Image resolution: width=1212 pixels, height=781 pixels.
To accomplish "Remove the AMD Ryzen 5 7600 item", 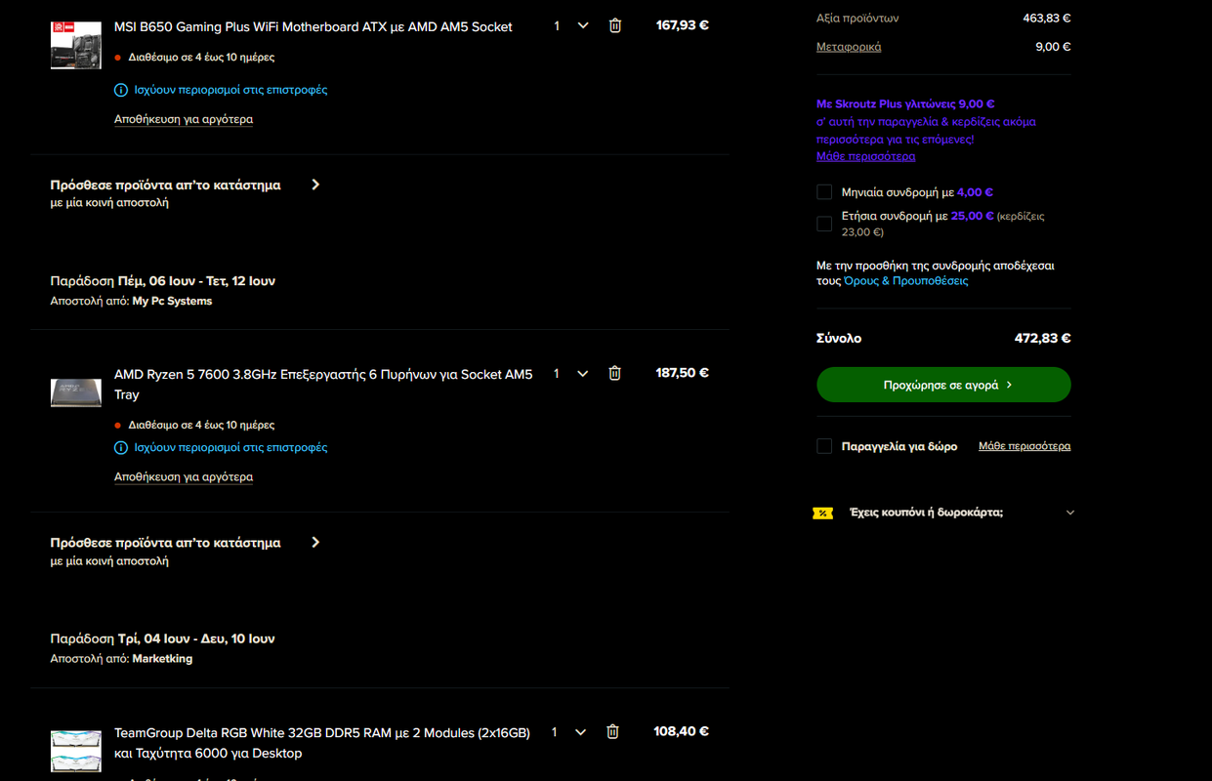I will click(x=614, y=373).
